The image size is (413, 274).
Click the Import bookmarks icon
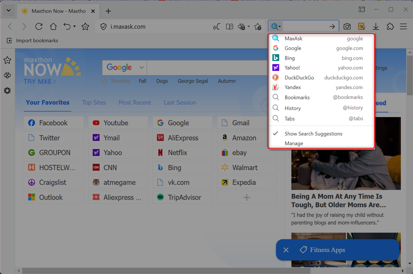pos(10,41)
